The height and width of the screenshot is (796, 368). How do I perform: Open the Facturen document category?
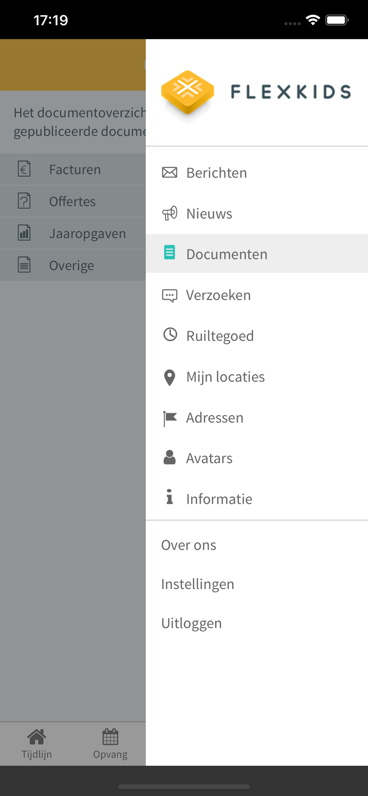tap(73, 169)
